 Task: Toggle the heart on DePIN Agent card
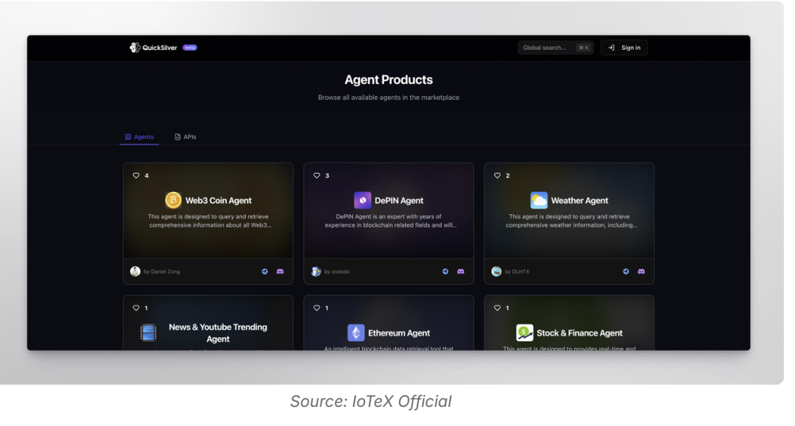[x=317, y=176]
